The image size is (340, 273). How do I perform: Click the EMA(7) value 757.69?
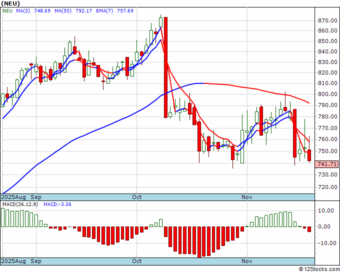tap(125, 11)
